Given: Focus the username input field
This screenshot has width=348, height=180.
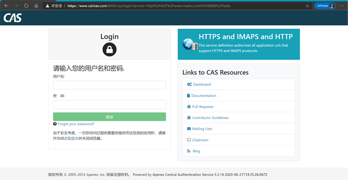Looking at the screenshot, I should 109,85.
